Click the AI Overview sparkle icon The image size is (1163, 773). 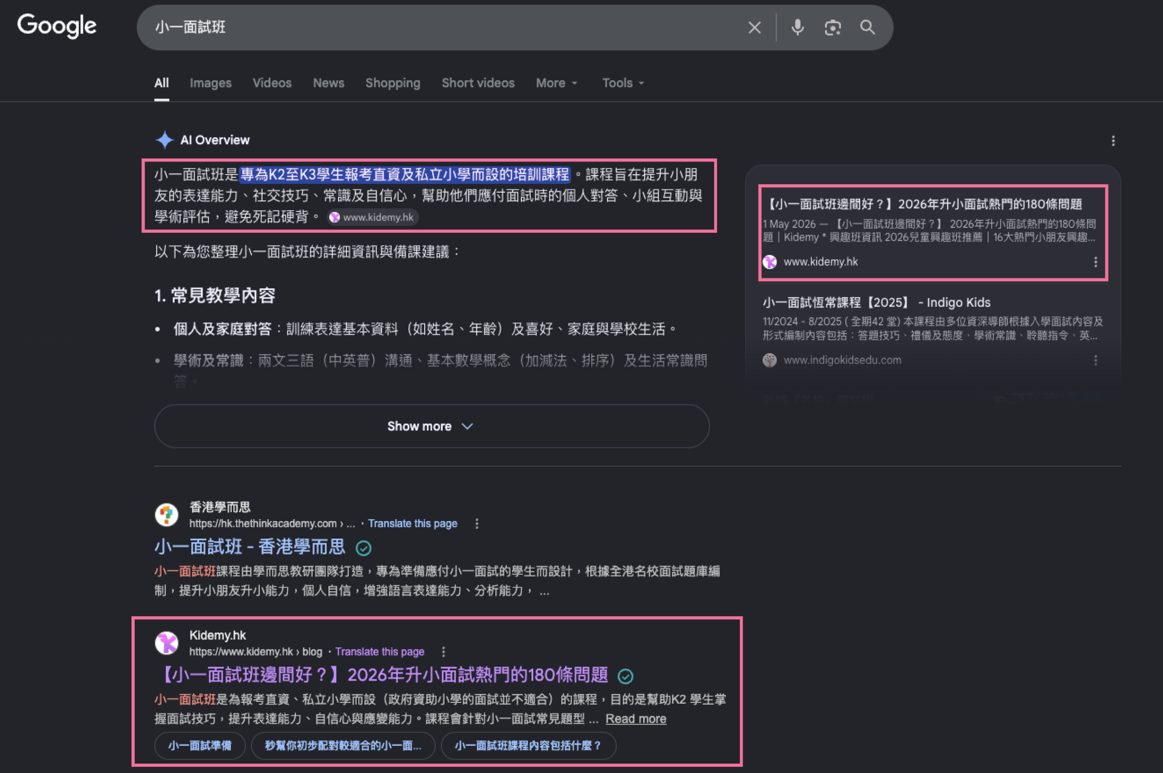pyautogui.click(x=164, y=140)
